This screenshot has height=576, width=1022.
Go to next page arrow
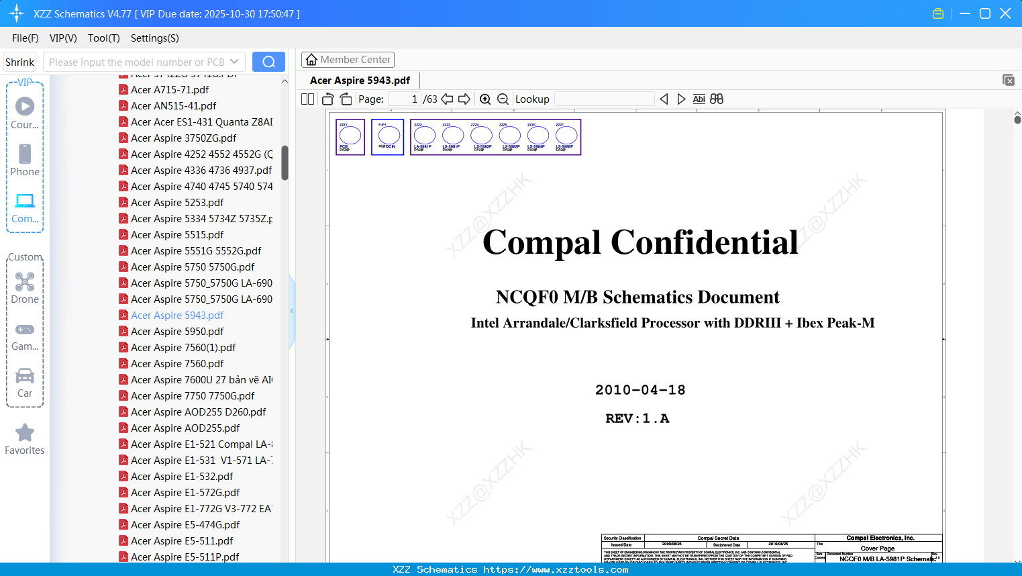tap(464, 99)
